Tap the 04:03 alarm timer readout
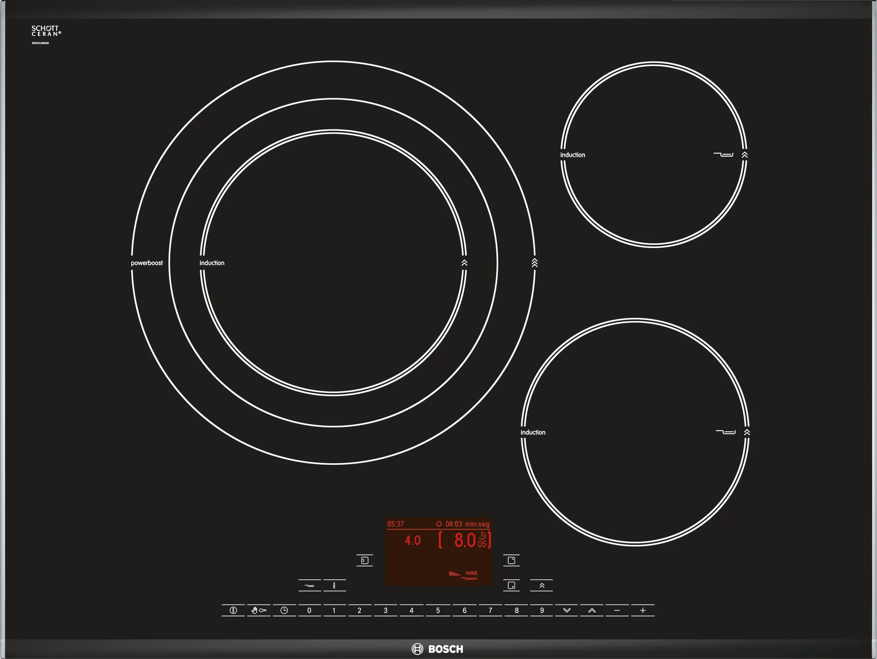The image size is (877, 659). [x=453, y=524]
